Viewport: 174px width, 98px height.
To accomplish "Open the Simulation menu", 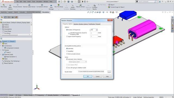I will tap(39, 2).
